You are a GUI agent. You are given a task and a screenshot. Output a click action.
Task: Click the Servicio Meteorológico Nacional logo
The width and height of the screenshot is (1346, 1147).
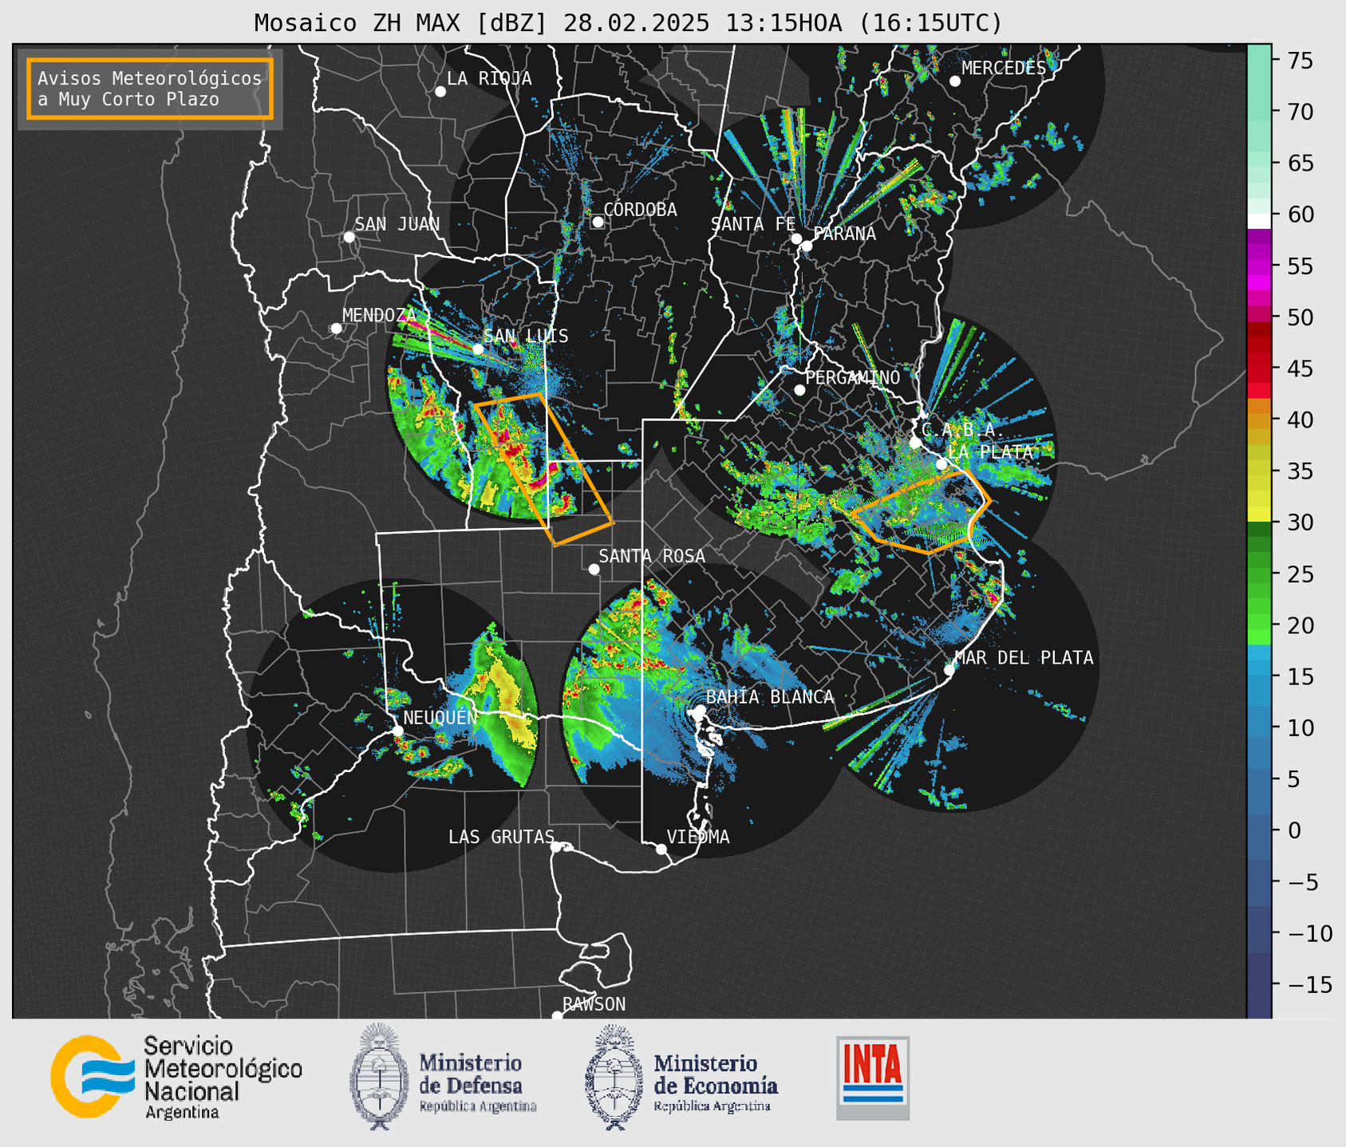click(176, 1077)
